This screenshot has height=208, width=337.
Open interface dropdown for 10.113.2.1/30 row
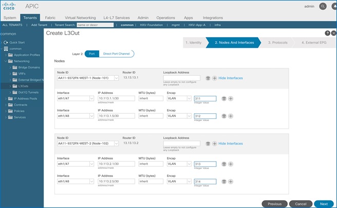coord(91,164)
